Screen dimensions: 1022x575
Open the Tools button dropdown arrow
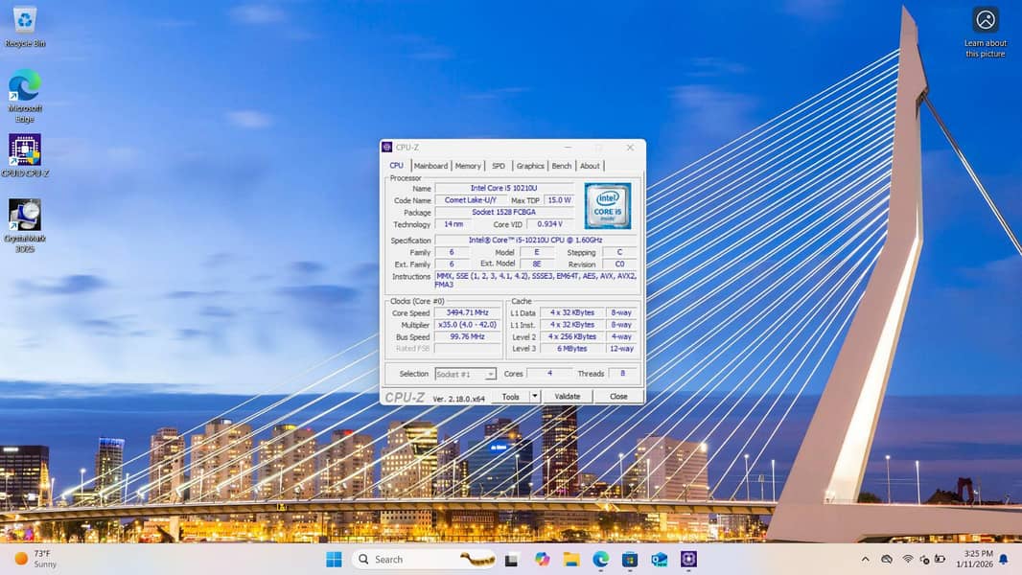click(x=534, y=397)
